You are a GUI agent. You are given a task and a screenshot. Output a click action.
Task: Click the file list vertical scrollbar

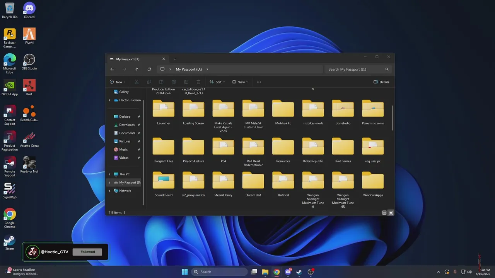coord(393,118)
